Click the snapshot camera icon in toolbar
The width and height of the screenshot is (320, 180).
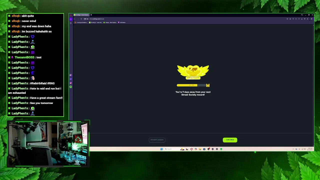click(290, 19)
